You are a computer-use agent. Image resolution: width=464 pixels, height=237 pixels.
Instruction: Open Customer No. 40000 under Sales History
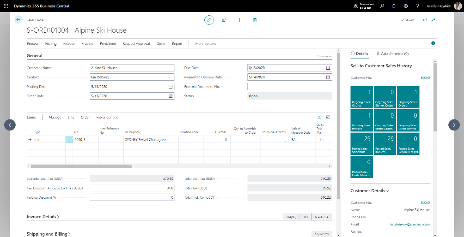[x=425, y=77]
